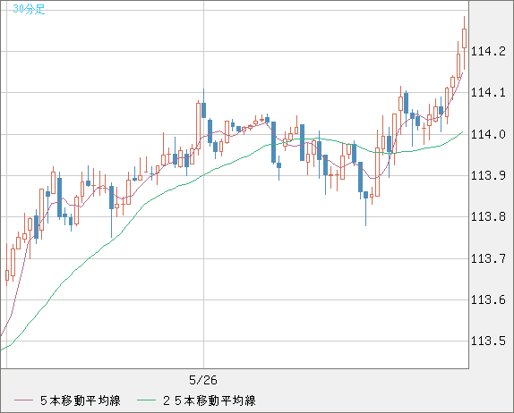Click the green 25-period legend line swatch
The image size is (514, 413).
click(x=146, y=400)
